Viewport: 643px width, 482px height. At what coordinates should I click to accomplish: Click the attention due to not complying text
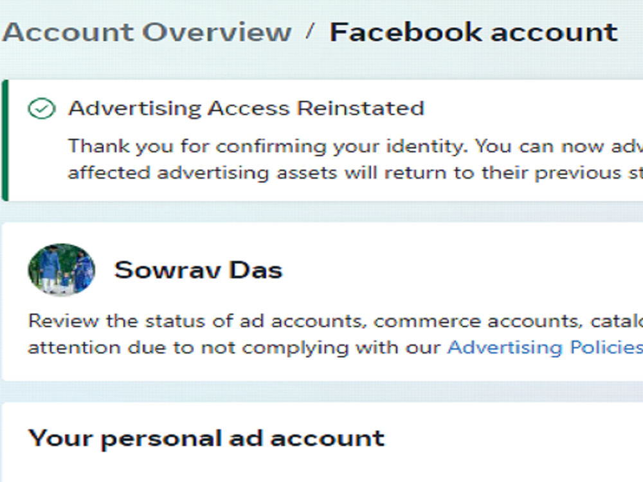click(234, 348)
